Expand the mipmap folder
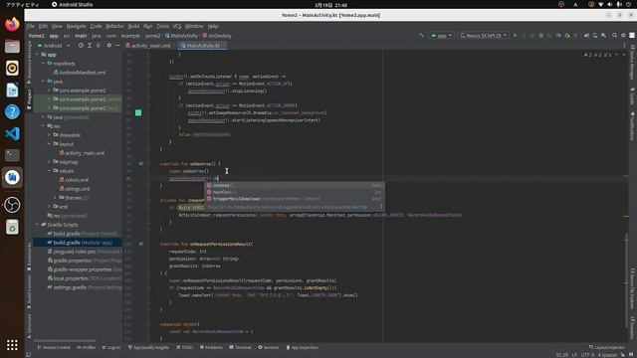 click(x=49, y=161)
